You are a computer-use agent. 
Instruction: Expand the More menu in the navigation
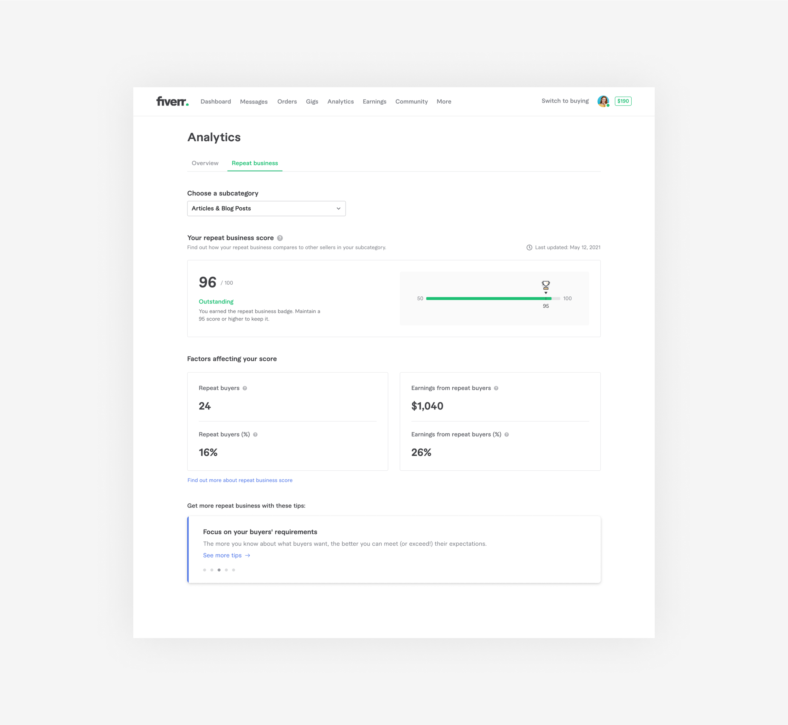[443, 101]
